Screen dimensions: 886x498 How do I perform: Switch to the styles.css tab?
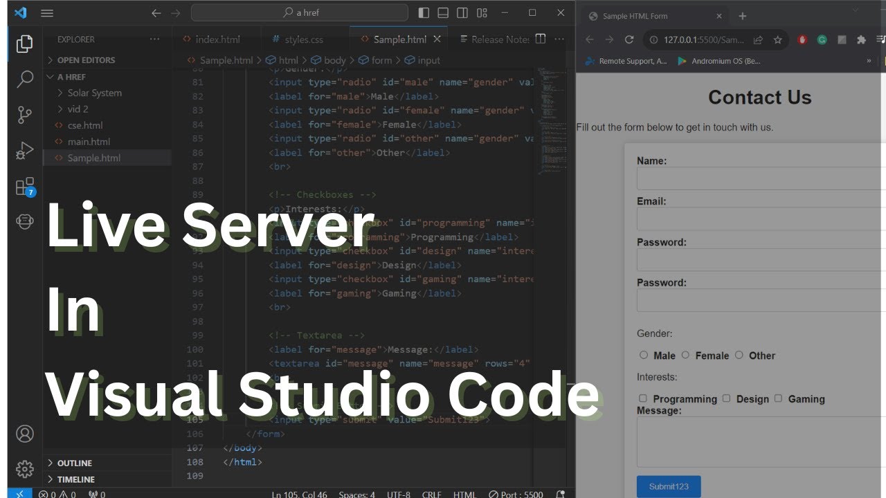(305, 39)
